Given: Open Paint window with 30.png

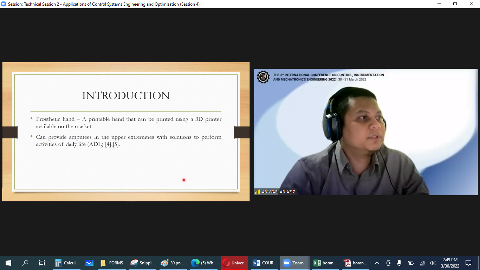Looking at the screenshot, I should pyautogui.click(x=173, y=263).
